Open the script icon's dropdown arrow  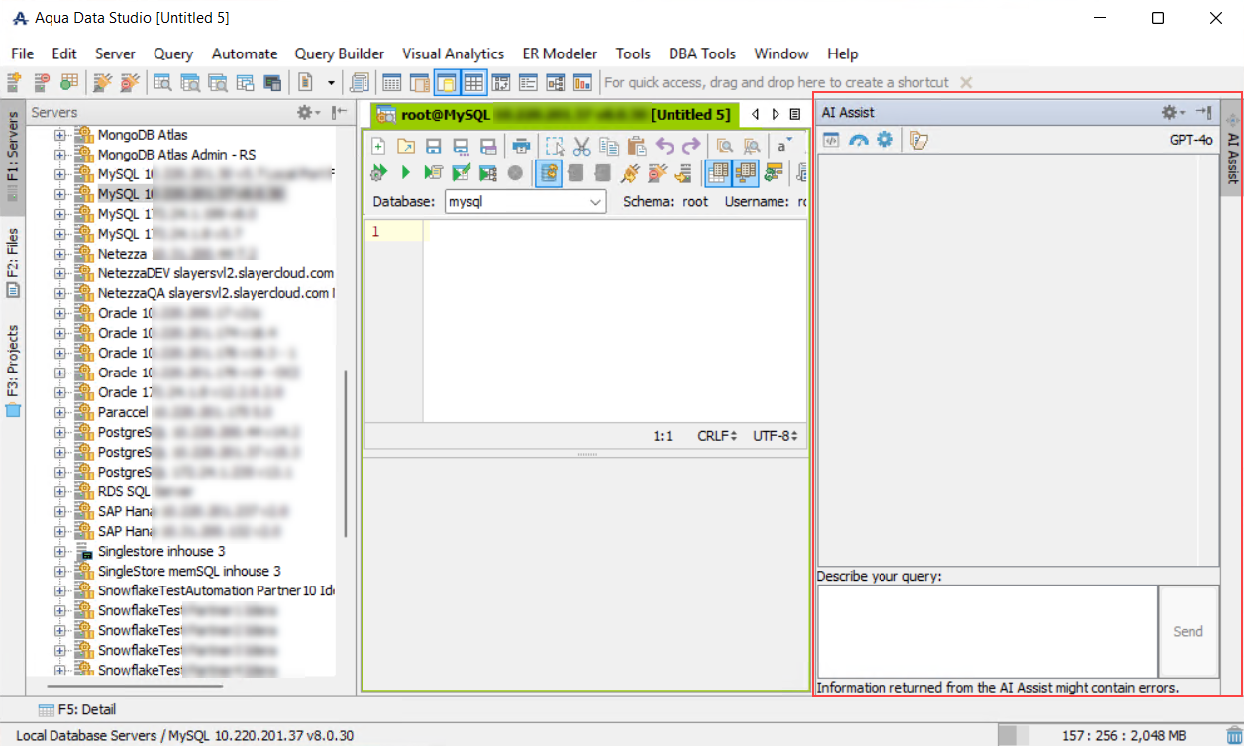(331, 83)
